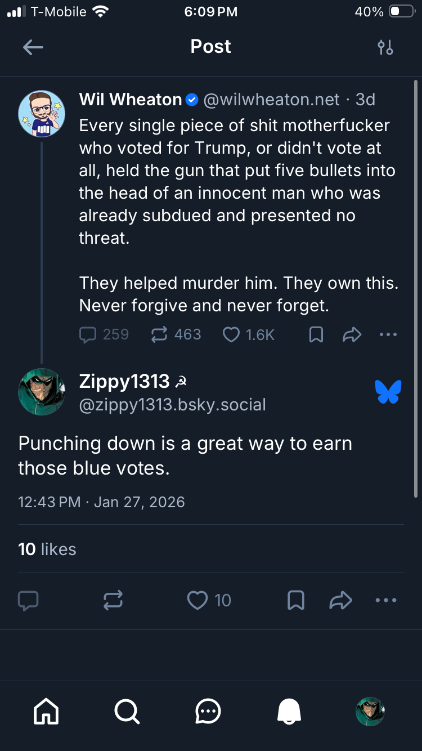Switch to the Home tab
This screenshot has height=751, width=422.
tap(46, 712)
